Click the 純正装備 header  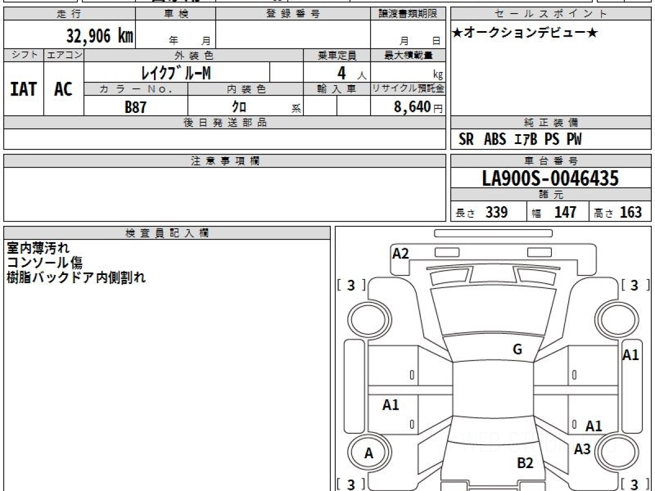[551, 123]
